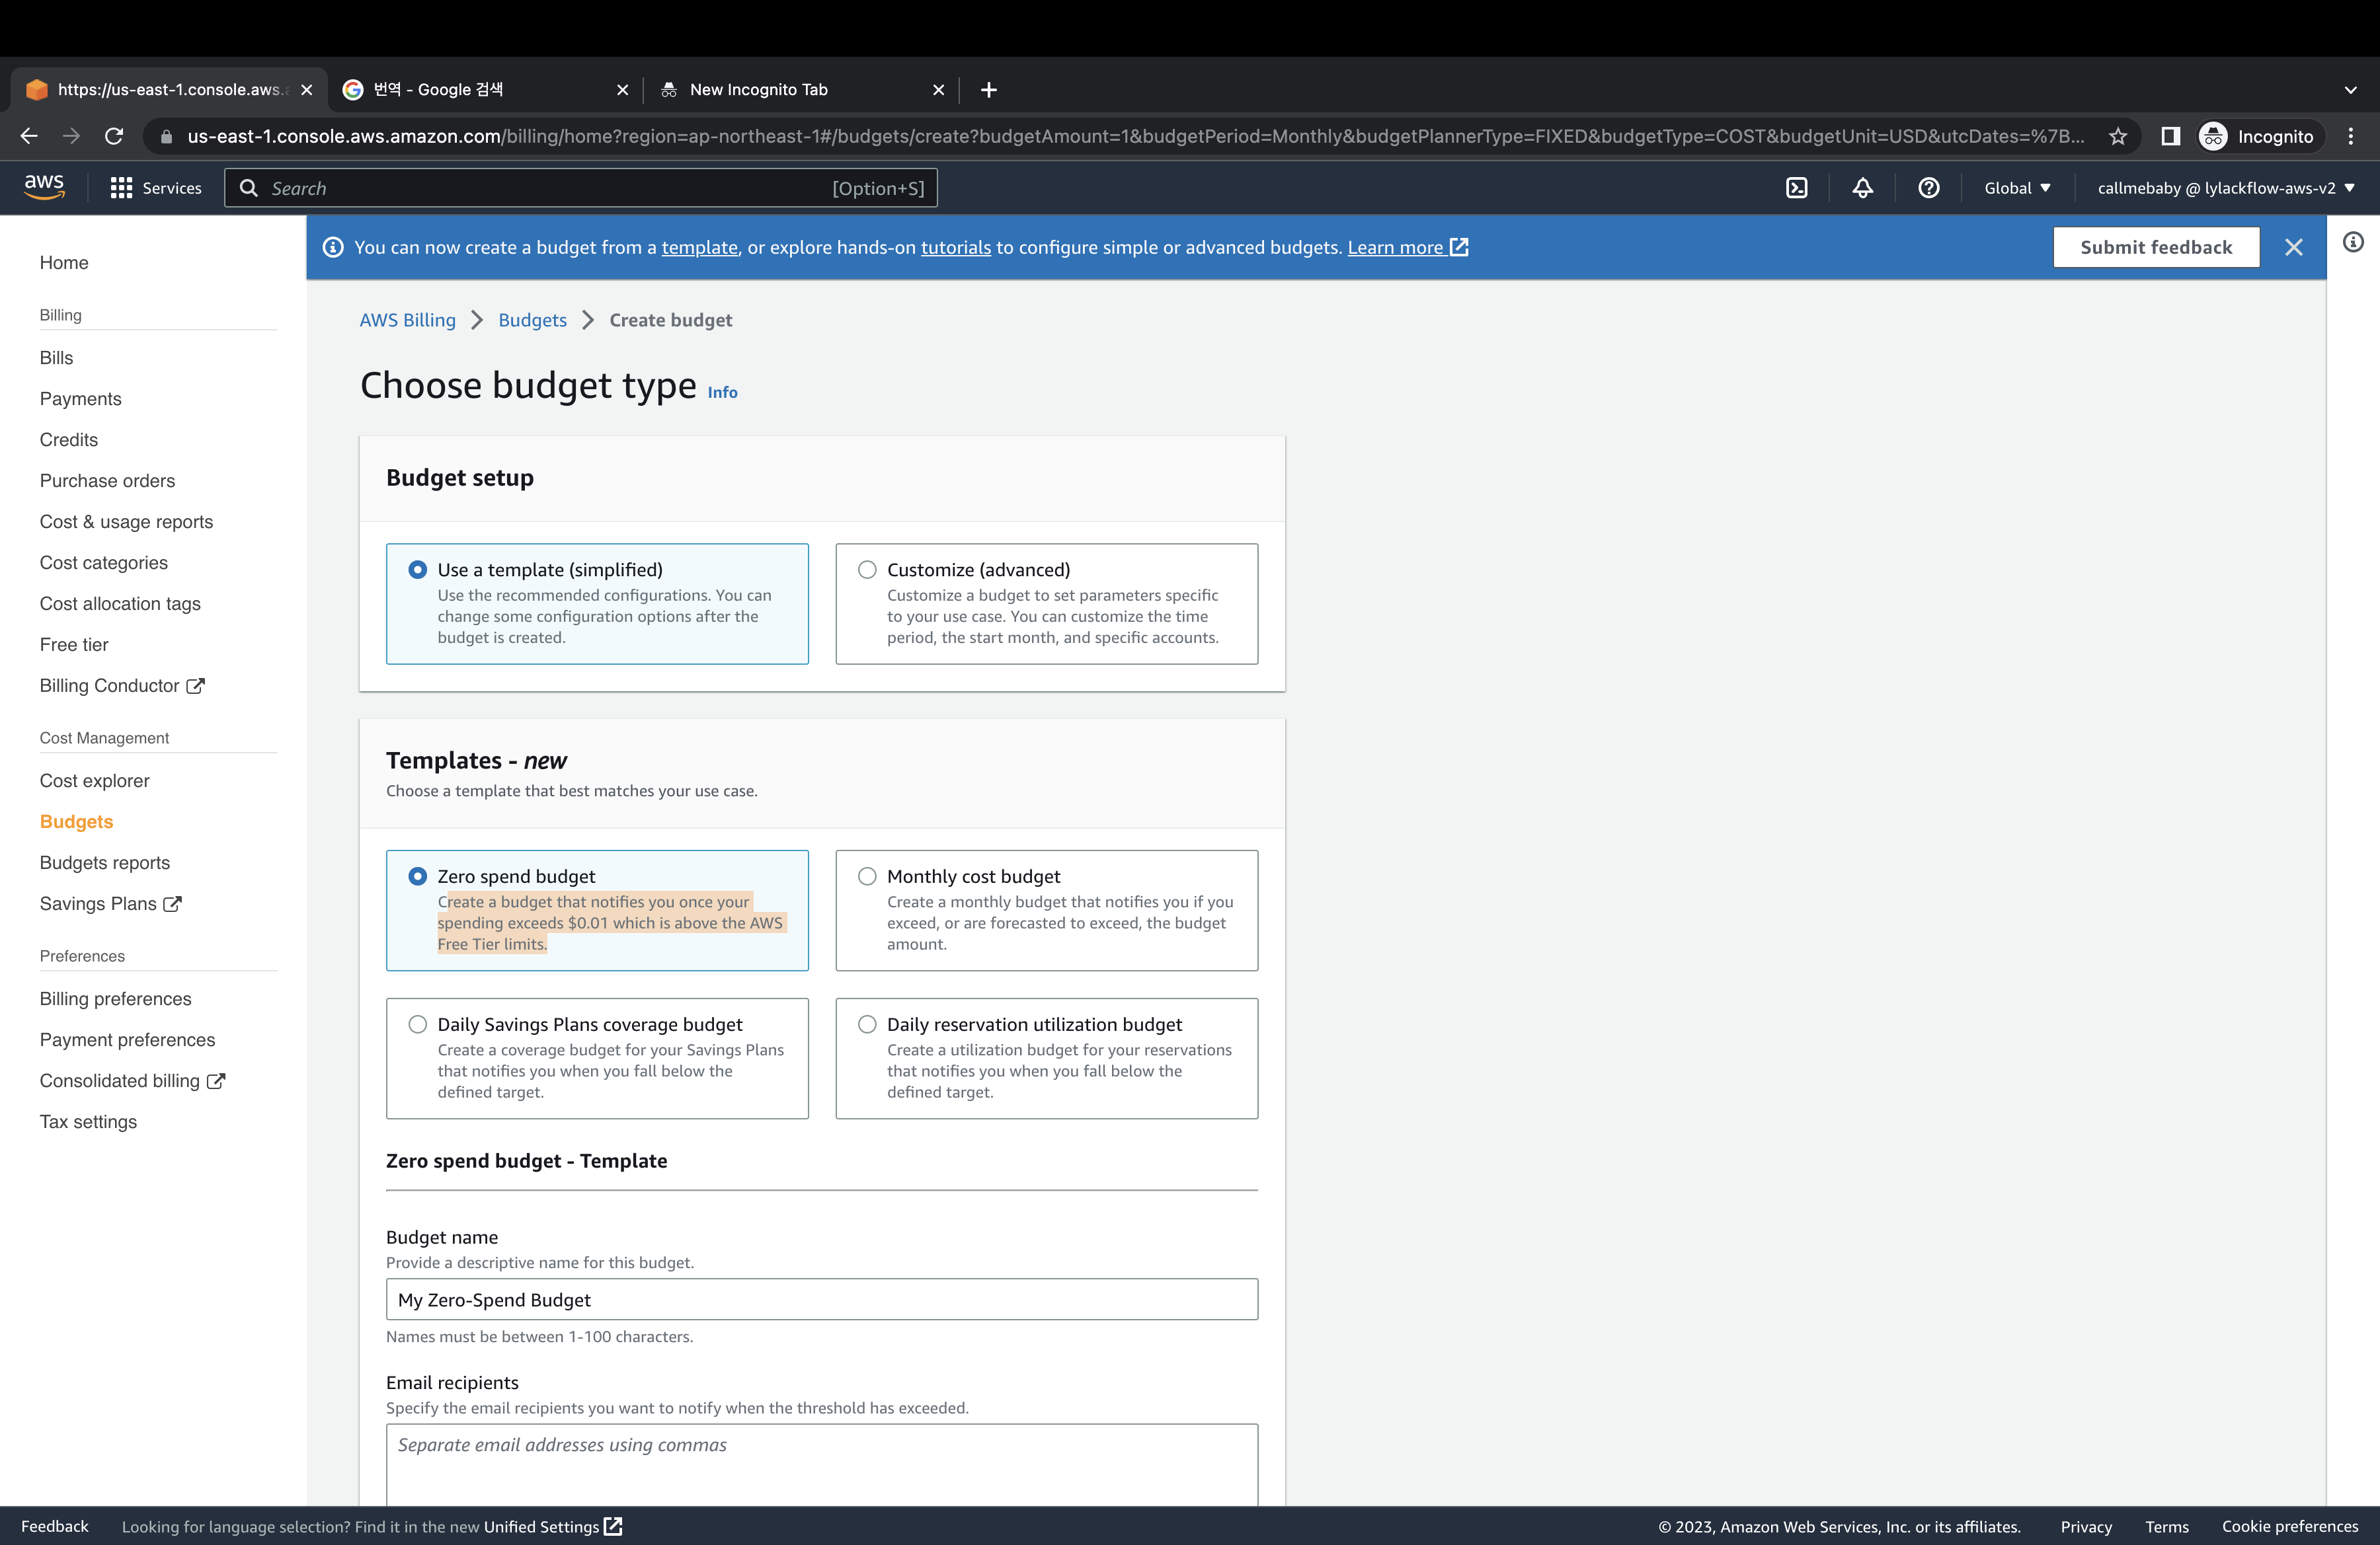Image resolution: width=2380 pixels, height=1545 pixels.
Task: Open Purchase orders page
Action: pos(107,480)
